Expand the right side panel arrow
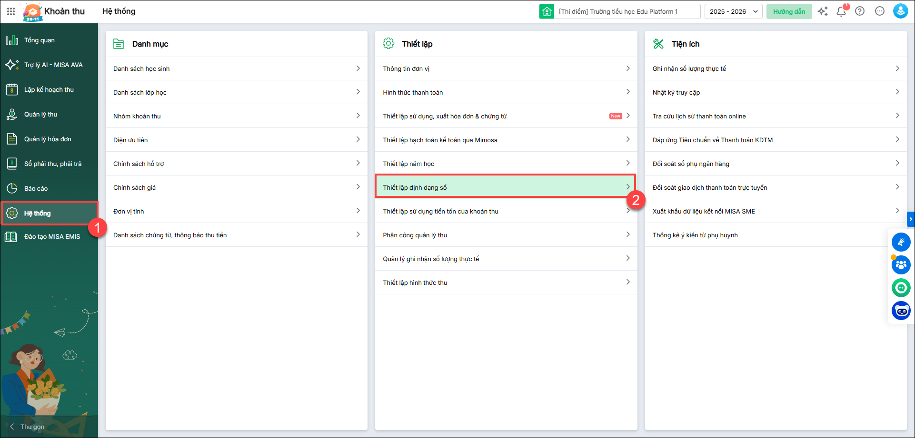Viewport: 915px width, 438px height. [x=911, y=219]
